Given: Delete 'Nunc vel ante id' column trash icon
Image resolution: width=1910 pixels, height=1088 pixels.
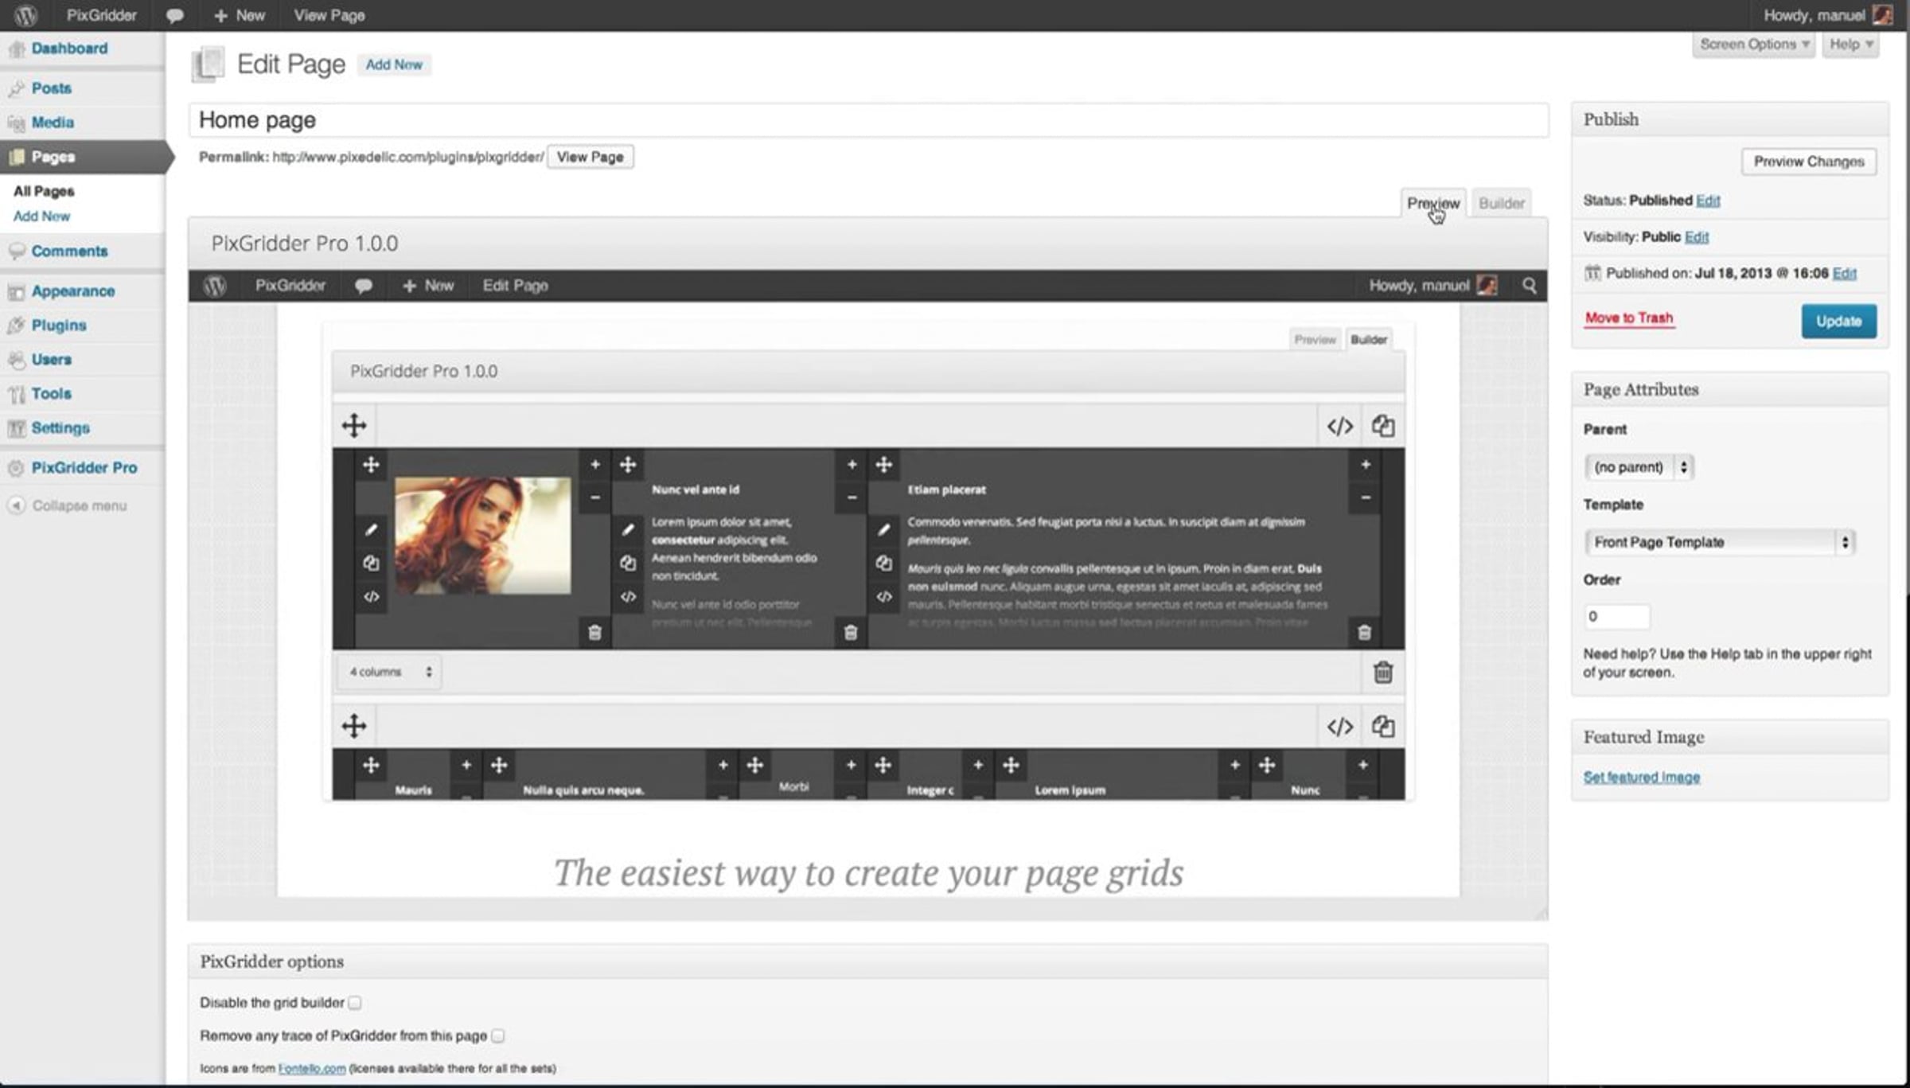Looking at the screenshot, I should [x=851, y=633].
